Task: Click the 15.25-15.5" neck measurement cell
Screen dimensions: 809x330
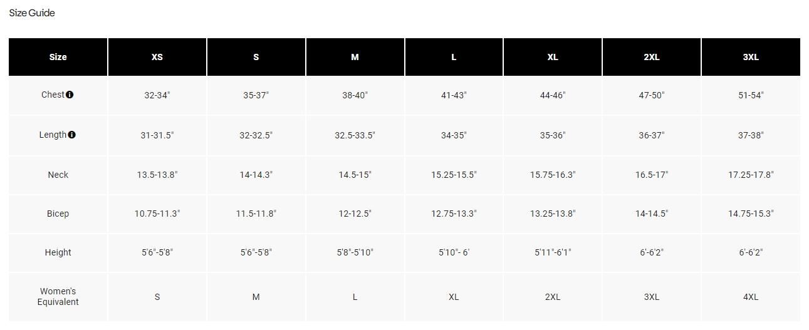Action: [x=454, y=175]
